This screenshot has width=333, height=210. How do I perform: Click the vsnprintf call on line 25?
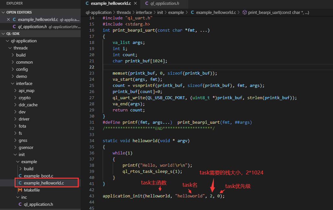pos(144,86)
